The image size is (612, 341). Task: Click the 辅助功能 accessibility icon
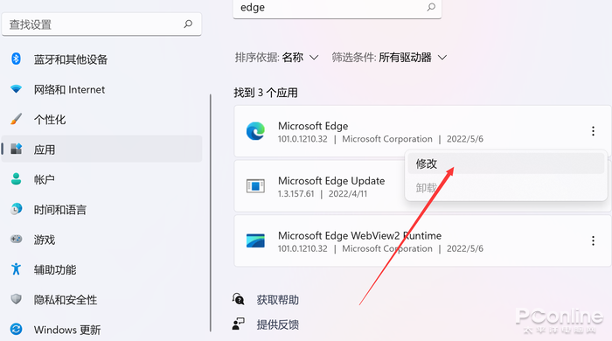pos(16,268)
